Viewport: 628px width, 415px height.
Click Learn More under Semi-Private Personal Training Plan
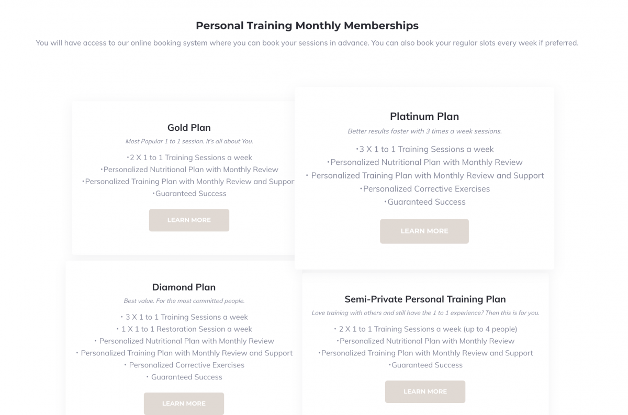click(425, 391)
